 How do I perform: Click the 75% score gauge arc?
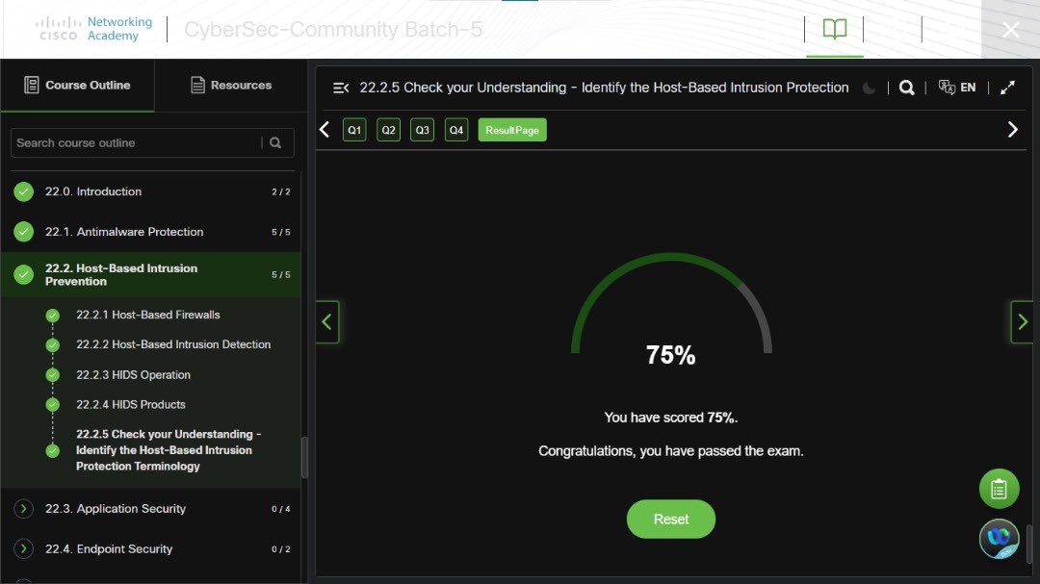tap(670, 302)
